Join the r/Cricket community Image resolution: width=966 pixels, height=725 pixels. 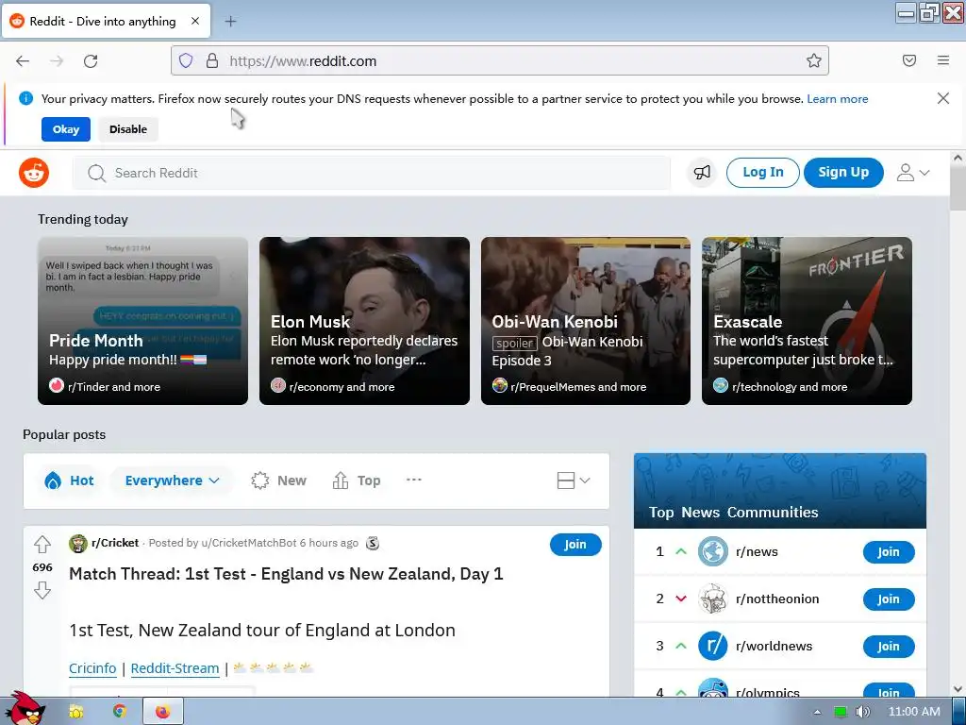click(x=575, y=545)
